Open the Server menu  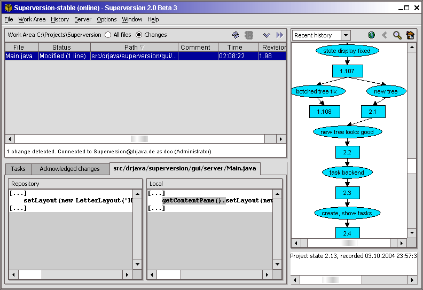pyautogui.click(x=83, y=19)
